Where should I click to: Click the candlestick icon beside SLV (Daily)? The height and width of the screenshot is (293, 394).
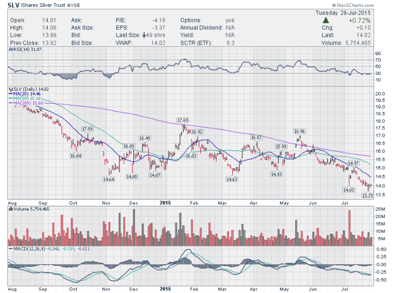11,89
